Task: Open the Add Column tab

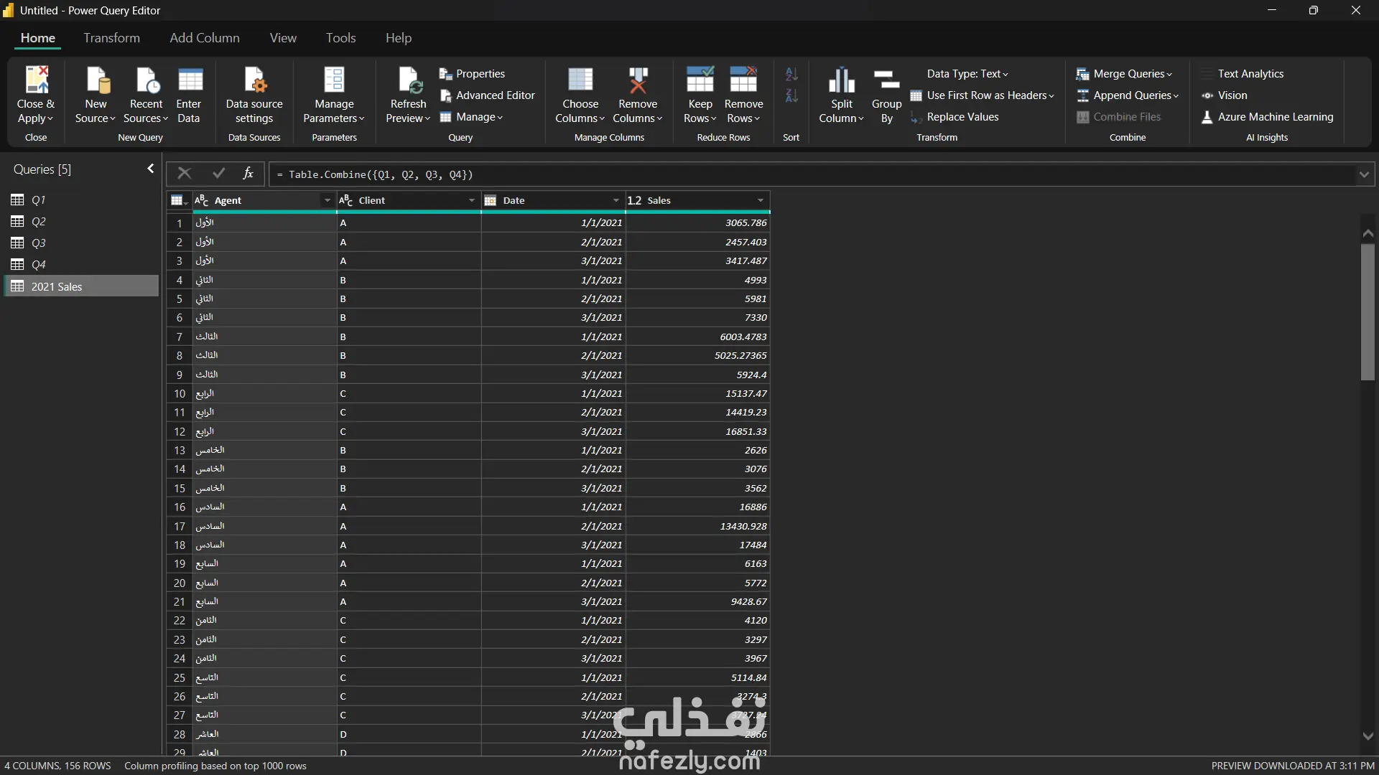Action: tap(205, 38)
